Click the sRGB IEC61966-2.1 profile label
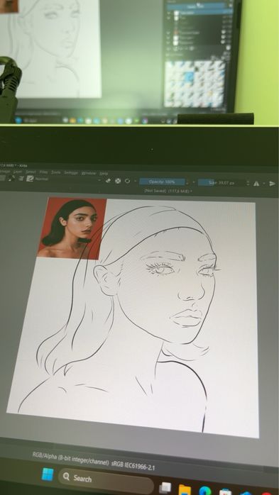Image resolution: width=279 pixels, height=495 pixels. pyautogui.click(x=133, y=466)
